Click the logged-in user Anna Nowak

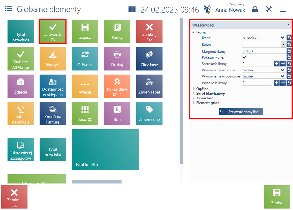point(230,10)
